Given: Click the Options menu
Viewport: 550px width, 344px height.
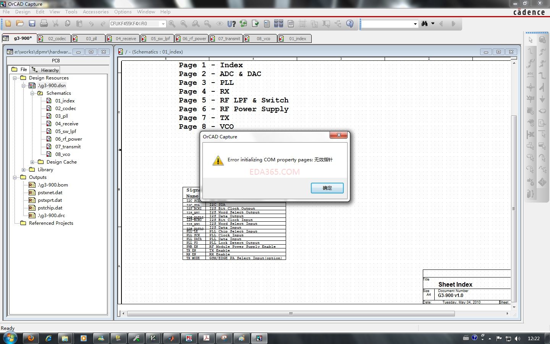Looking at the screenshot, I should point(123,12).
